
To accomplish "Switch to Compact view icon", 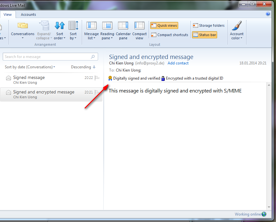I will 139,25.
